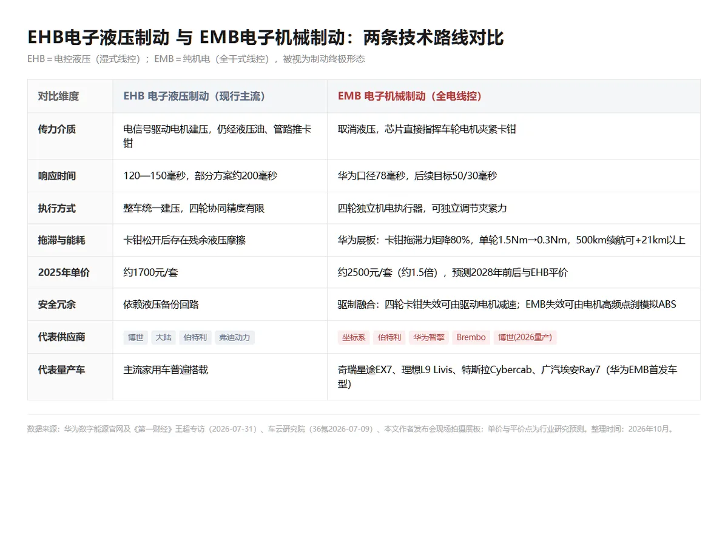Click the footnote beginning "数据来源：华为数字能源官网"

351,429
